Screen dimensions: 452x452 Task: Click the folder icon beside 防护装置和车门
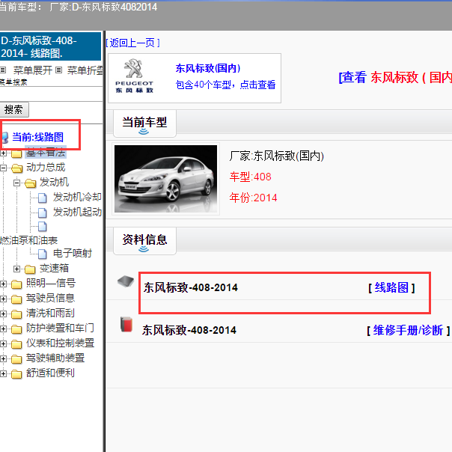(16, 329)
